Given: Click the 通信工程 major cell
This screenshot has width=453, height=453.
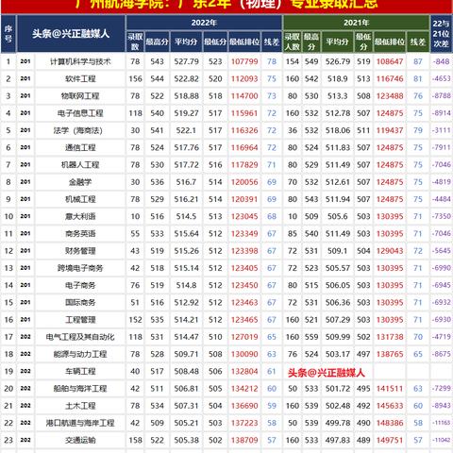Looking at the screenshot, I should point(80,147).
